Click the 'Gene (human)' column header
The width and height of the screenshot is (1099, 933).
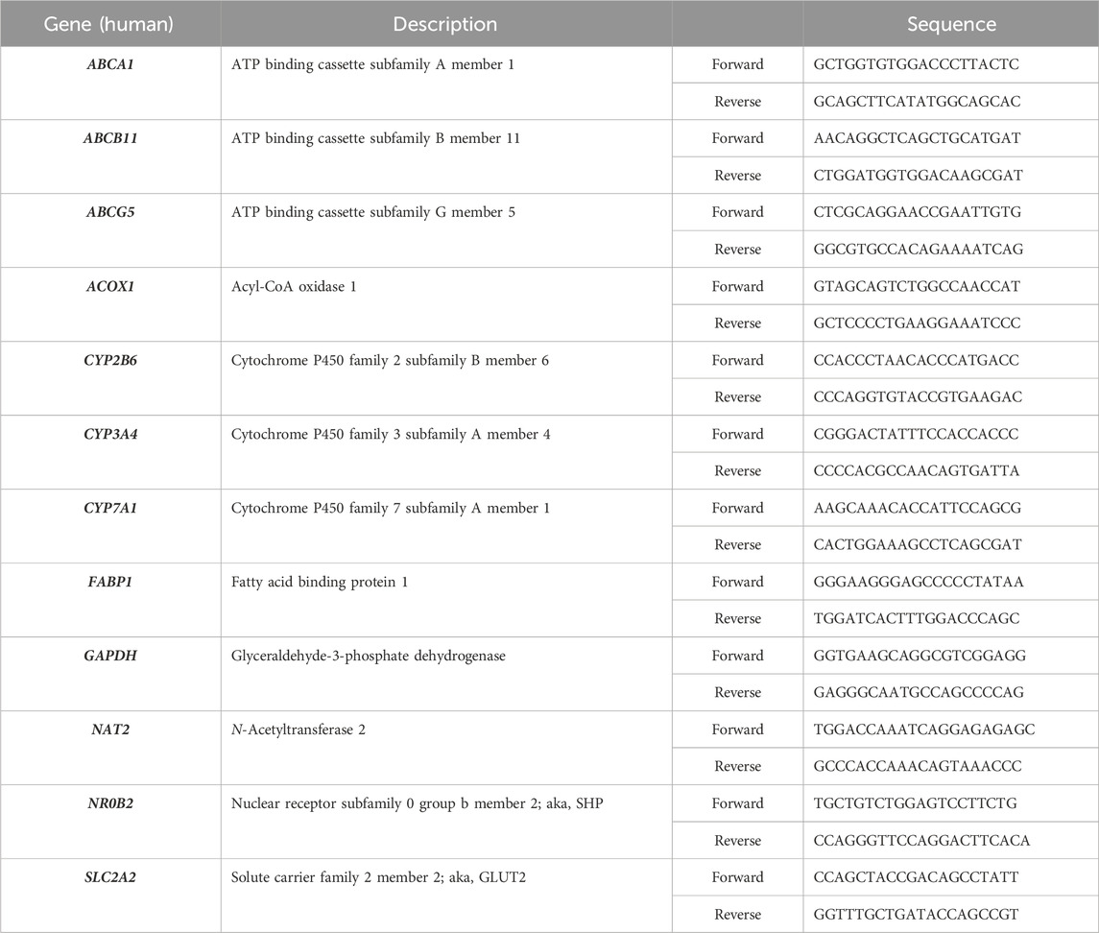click(x=108, y=24)
